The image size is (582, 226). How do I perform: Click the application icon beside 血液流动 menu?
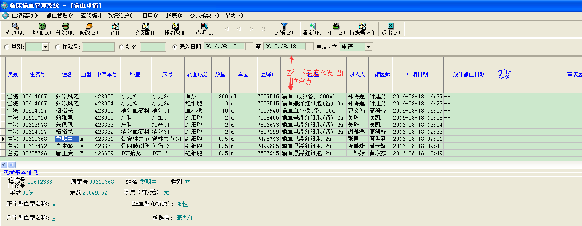[x=5, y=16]
